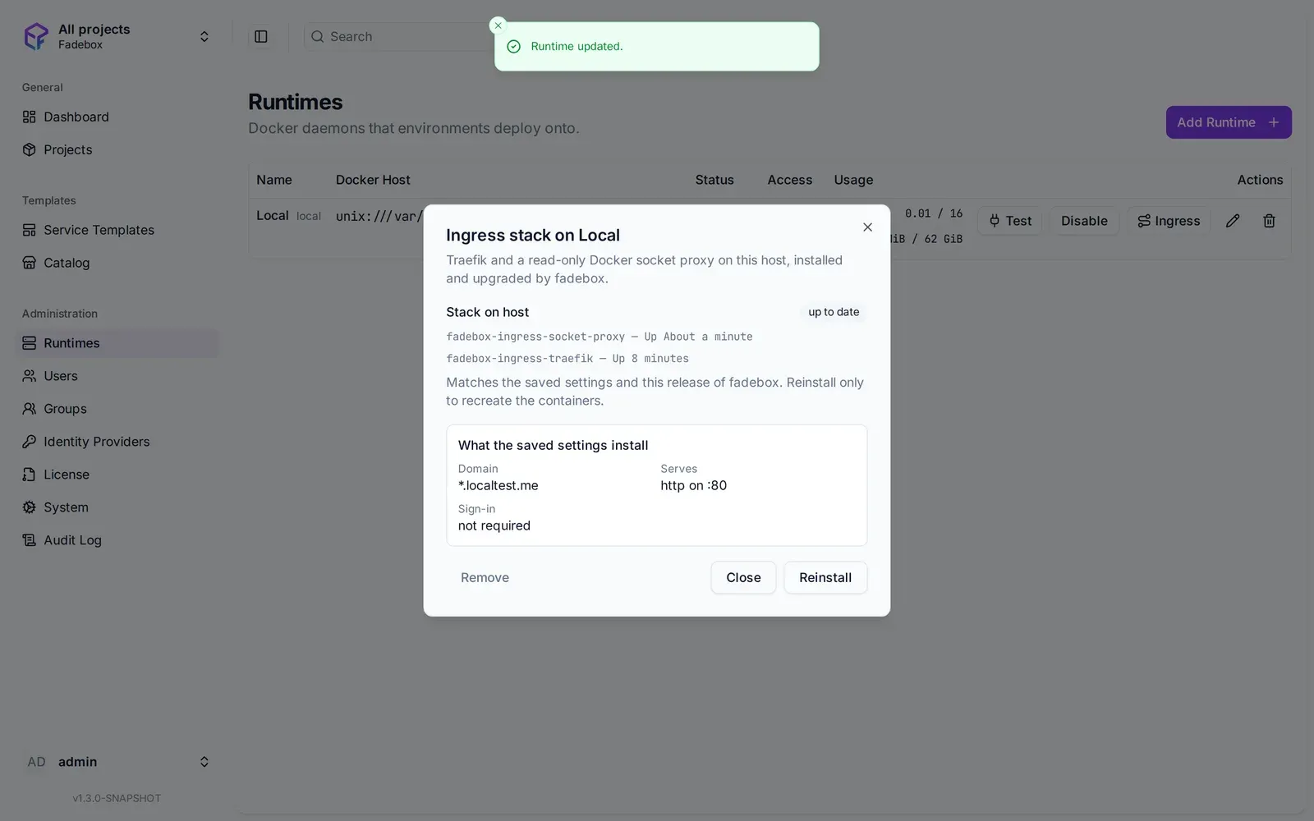Delete the Local runtime with trash icon
The width and height of the screenshot is (1314, 821).
(x=1269, y=221)
